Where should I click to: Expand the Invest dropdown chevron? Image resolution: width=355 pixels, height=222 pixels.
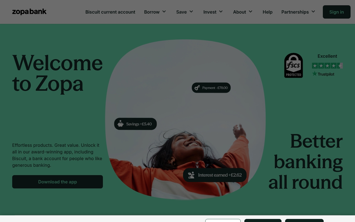[x=221, y=12]
